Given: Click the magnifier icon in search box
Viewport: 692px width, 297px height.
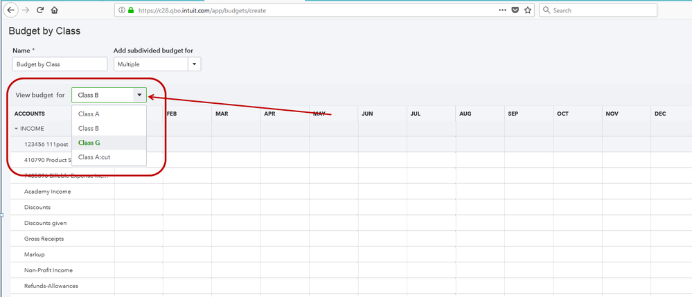Looking at the screenshot, I should tap(547, 10).
